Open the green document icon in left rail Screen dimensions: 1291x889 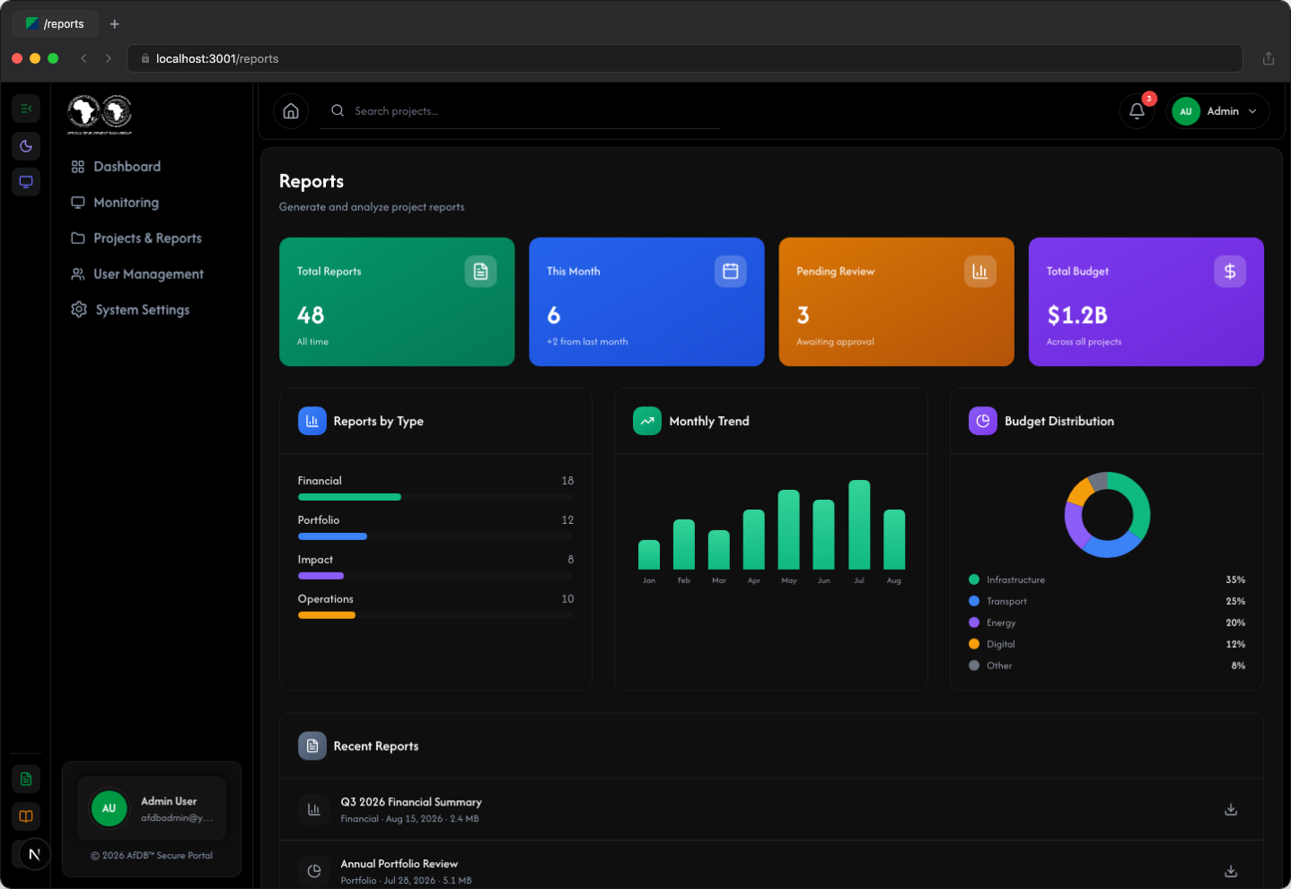coord(26,779)
